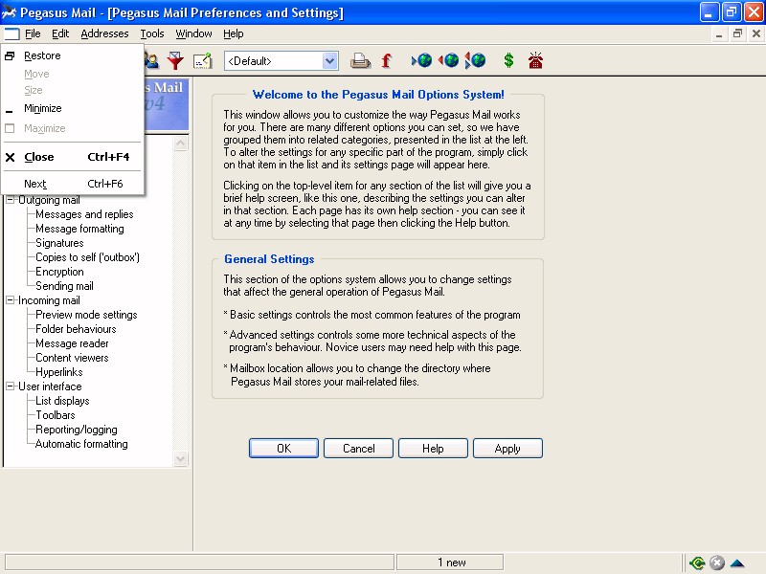The width and height of the screenshot is (766, 574).
Task: Choose Restore from the system menu
Action: pyautogui.click(x=73, y=55)
